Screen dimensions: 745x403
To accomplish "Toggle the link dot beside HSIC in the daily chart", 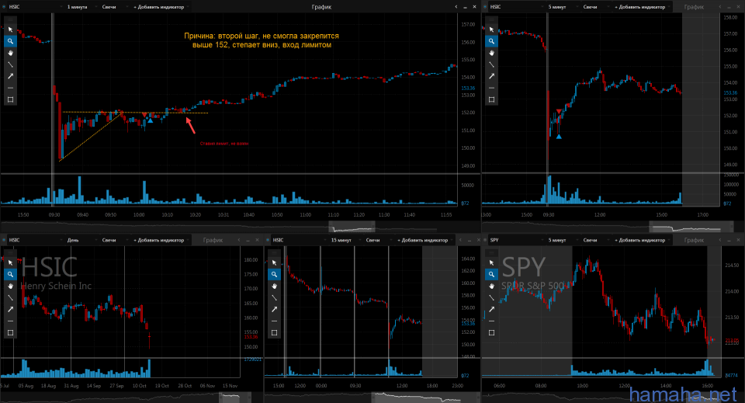I will [5, 240].
